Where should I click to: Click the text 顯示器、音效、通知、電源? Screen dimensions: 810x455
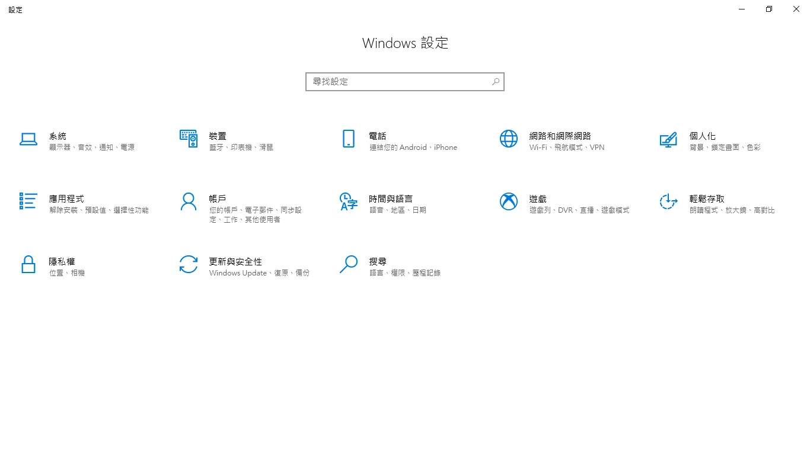[92, 148]
